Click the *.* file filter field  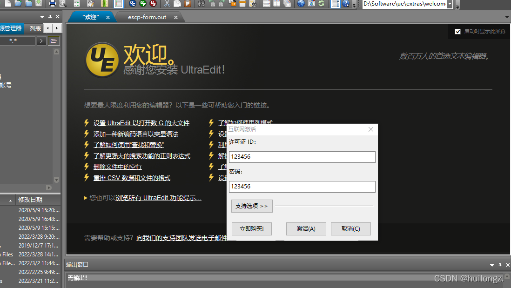[x=17, y=41]
